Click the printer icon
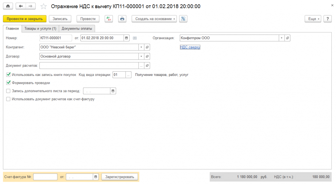This screenshot has height=184, width=336. [122, 19]
